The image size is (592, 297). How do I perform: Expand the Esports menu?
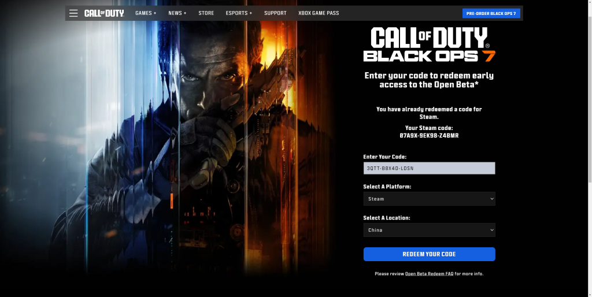coord(239,13)
